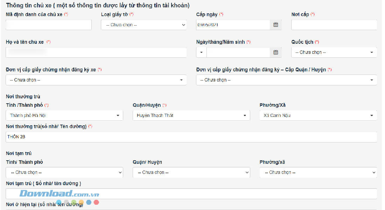The image size is (385, 210).
Task: Open Huyện Thạch Thất district dropdown
Action: point(191,115)
